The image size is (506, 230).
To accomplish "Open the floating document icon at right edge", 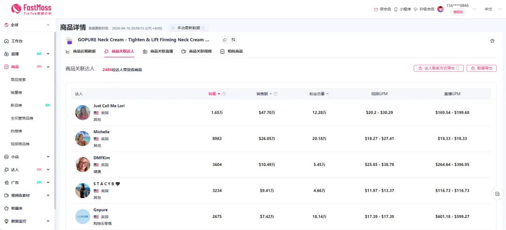I will (x=497, y=194).
